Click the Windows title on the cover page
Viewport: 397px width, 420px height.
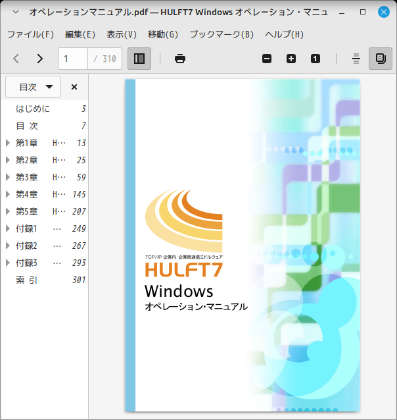click(x=179, y=291)
